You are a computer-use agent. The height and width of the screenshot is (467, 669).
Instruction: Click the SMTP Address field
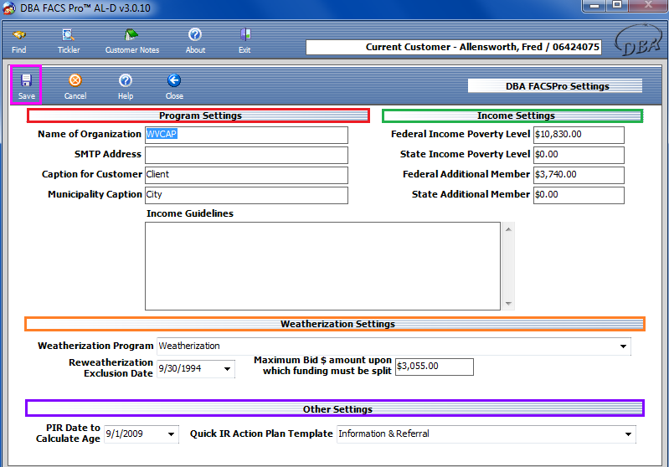click(246, 155)
